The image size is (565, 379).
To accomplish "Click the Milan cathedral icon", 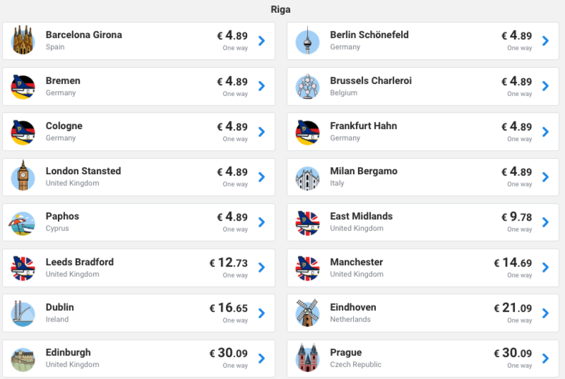I will pyautogui.click(x=307, y=177).
